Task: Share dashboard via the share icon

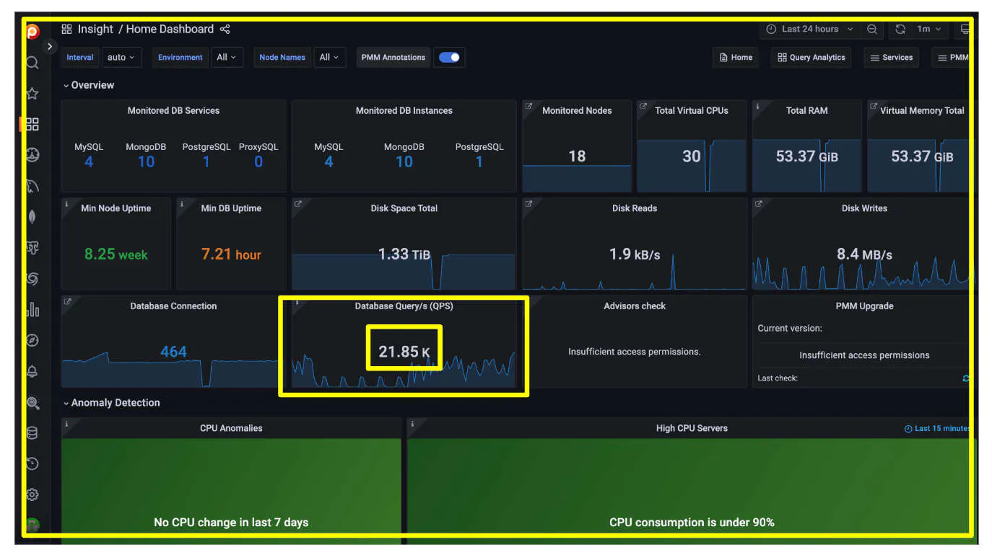Action: (x=225, y=30)
